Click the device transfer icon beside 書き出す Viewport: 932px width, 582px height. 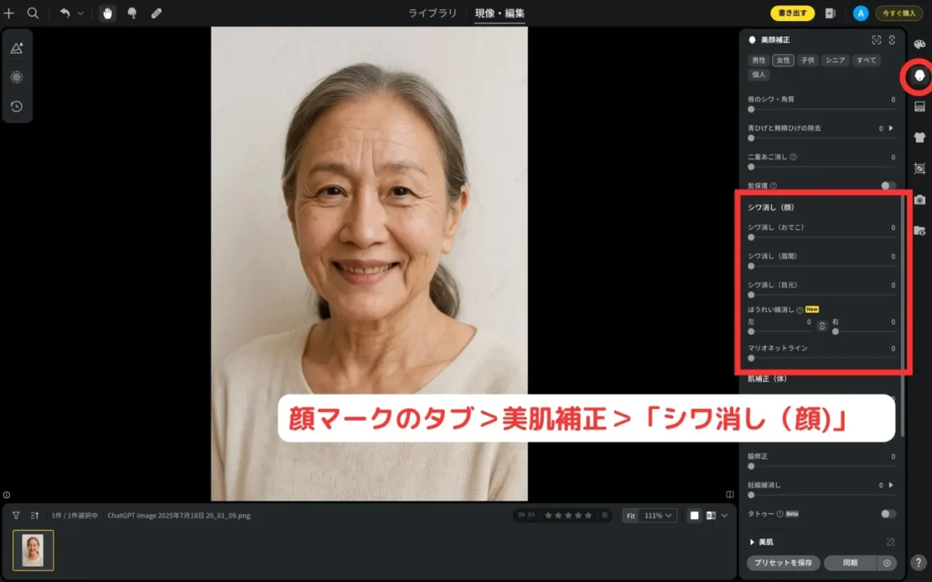tap(830, 13)
